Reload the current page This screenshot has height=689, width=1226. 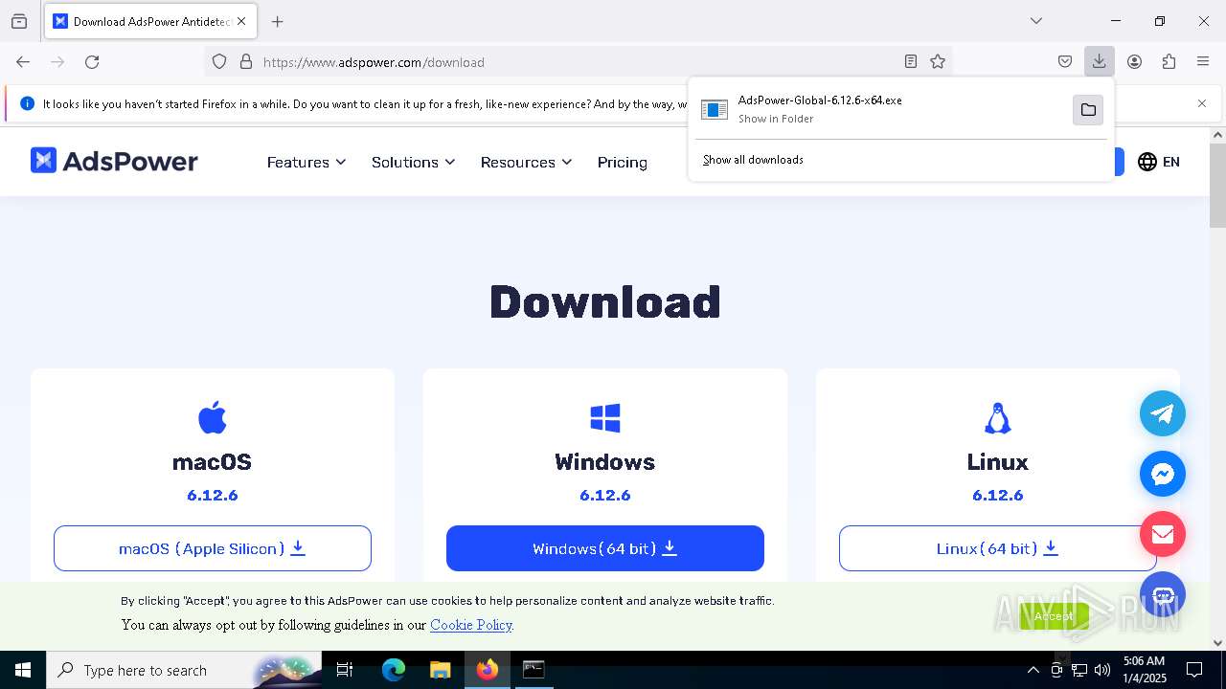92,61
